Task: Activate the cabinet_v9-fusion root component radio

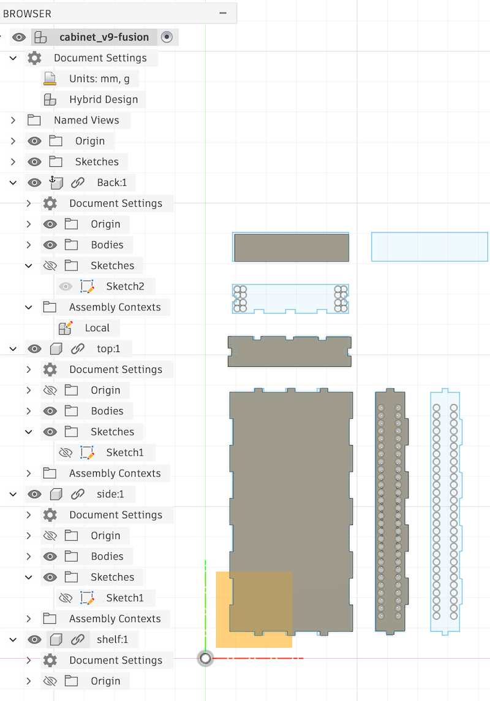Action: [167, 37]
